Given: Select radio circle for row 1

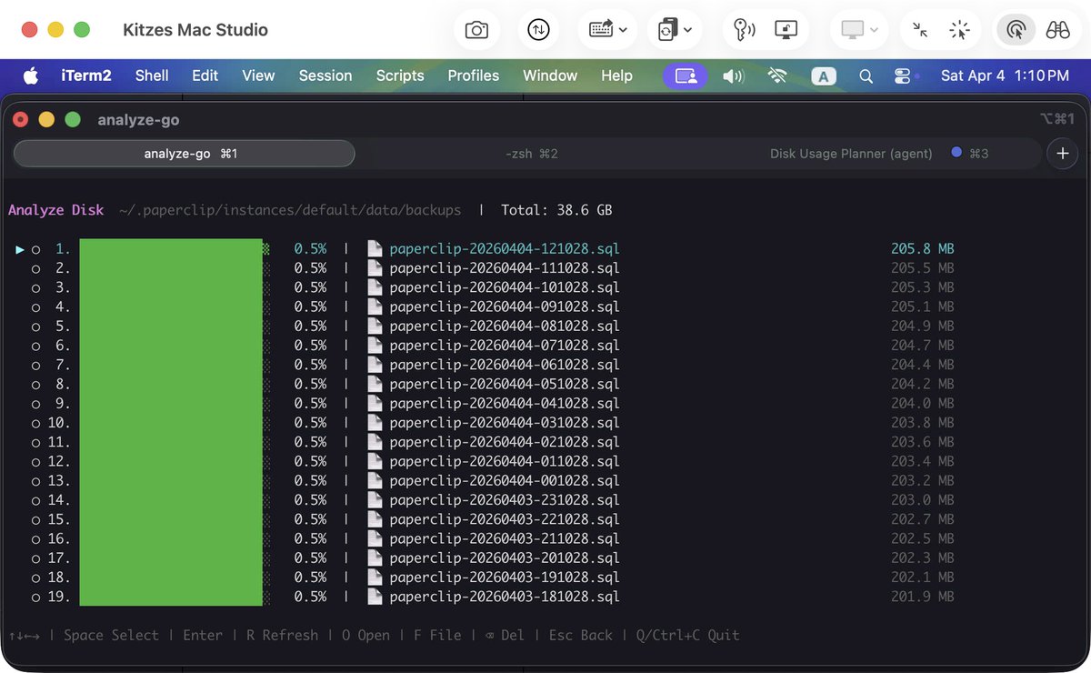Looking at the screenshot, I should (36, 249).
